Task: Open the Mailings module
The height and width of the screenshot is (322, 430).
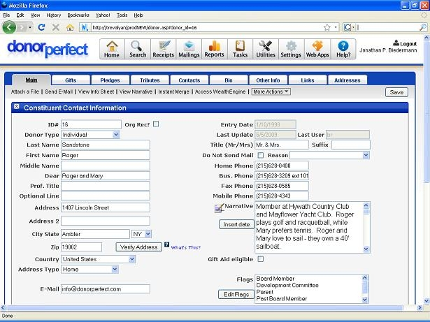Action: point(188,48)
